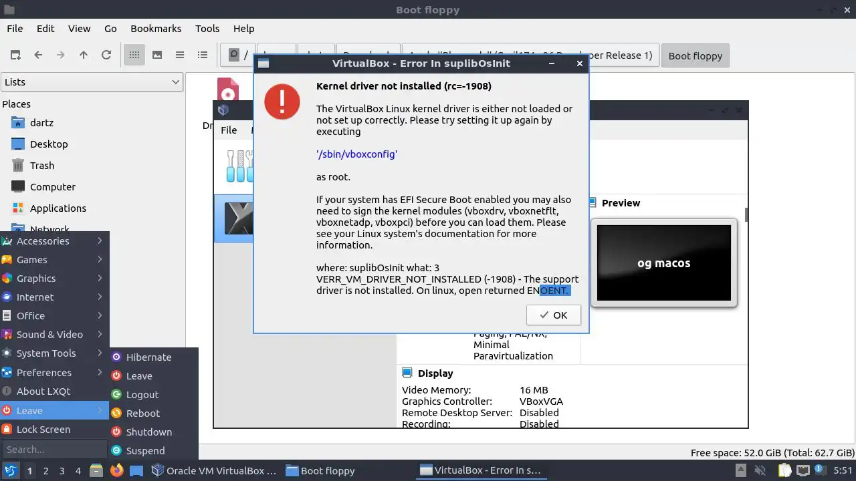The width and height of the screenshot is (856, 481).
Task: Choose Hibernate from the Leave submenu
Action: coord(153,357)
